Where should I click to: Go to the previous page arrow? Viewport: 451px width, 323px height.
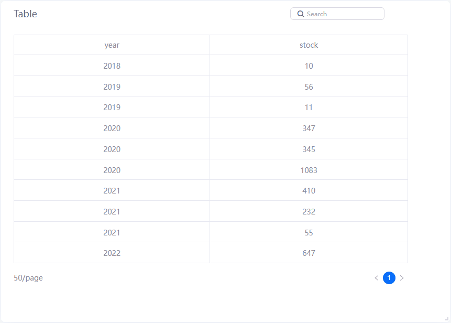(377, 278)
